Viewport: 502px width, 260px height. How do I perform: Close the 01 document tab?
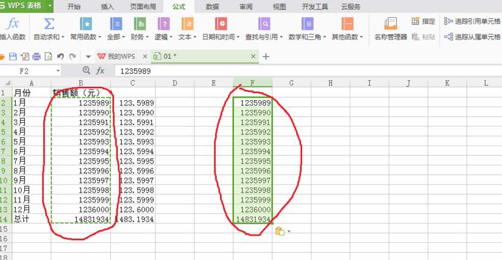point(253,56)
